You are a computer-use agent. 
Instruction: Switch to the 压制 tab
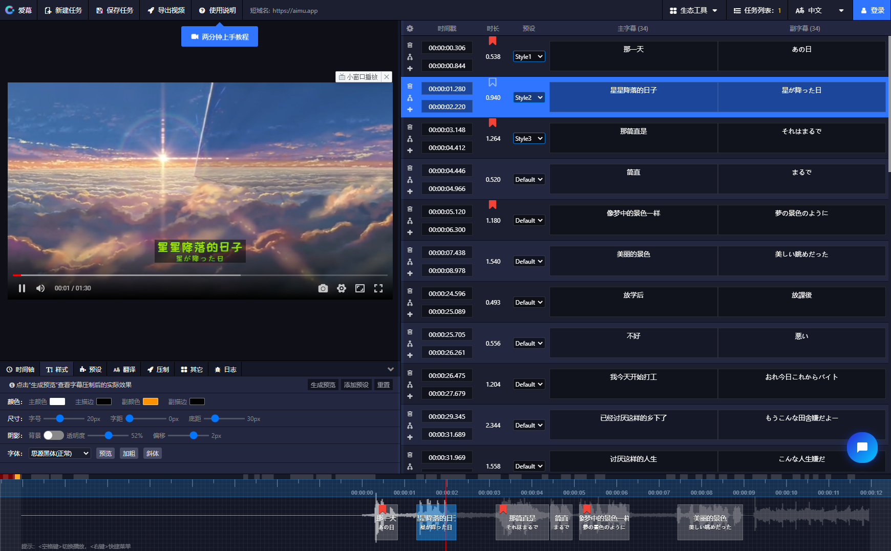[158, 369]
